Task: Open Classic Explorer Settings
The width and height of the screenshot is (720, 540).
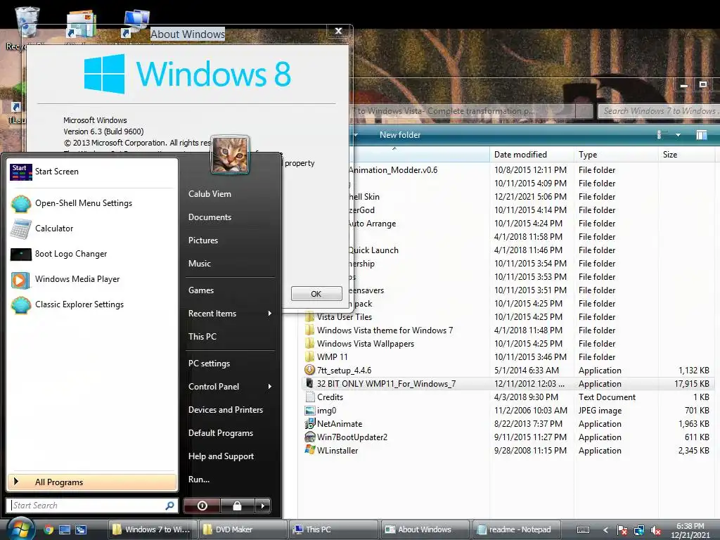Action: [x=92, y=304]
